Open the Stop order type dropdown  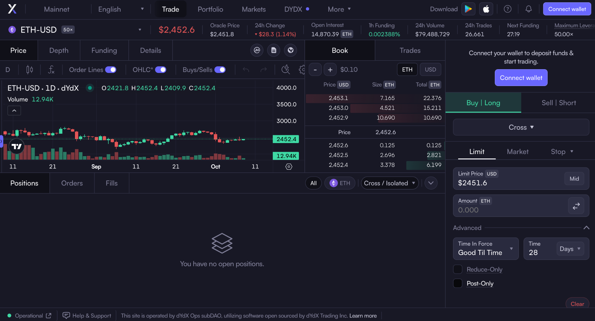[x=562, y=151]
